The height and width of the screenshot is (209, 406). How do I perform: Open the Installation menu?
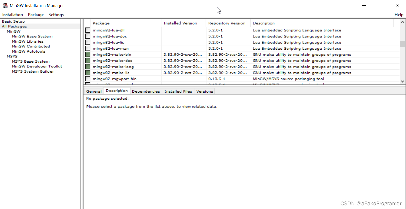coord(13,15)
